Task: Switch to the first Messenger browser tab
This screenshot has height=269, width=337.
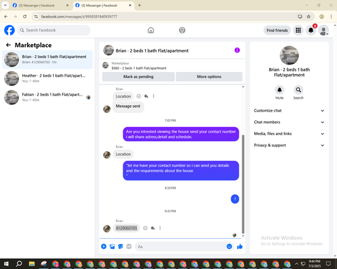Action: [40, 5]
